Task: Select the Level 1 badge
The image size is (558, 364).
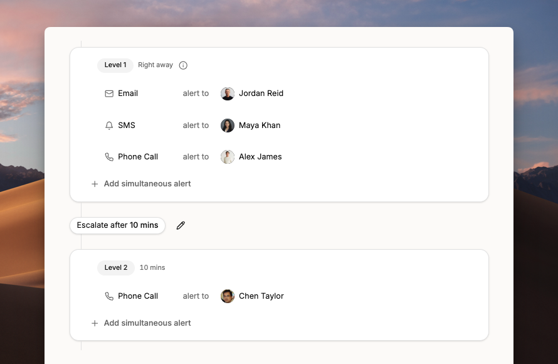Action: (115, 65)
